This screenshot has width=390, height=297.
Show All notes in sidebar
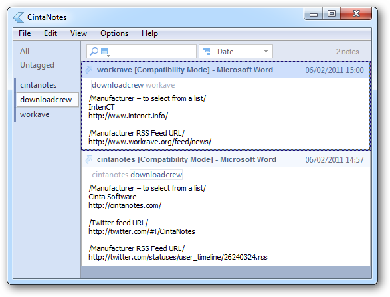[x=25, y=51]
